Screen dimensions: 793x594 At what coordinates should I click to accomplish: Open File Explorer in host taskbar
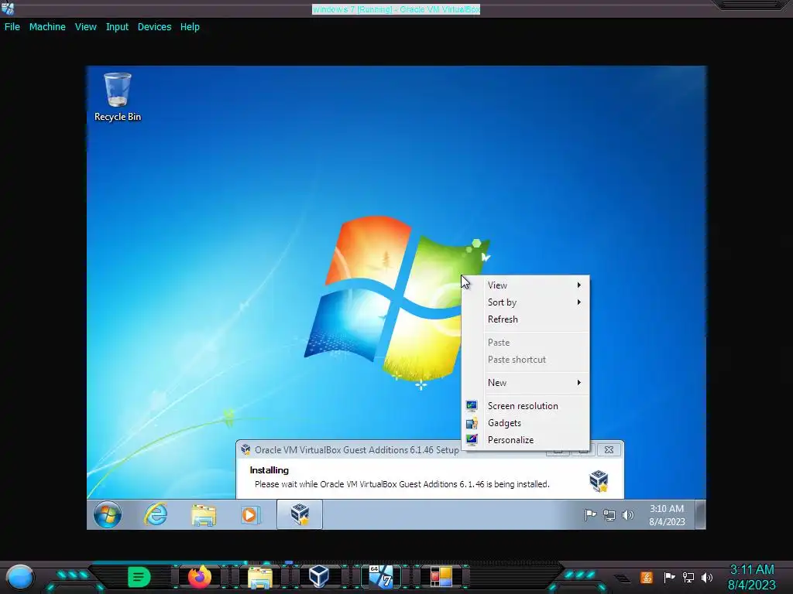(x=260, y=577)
